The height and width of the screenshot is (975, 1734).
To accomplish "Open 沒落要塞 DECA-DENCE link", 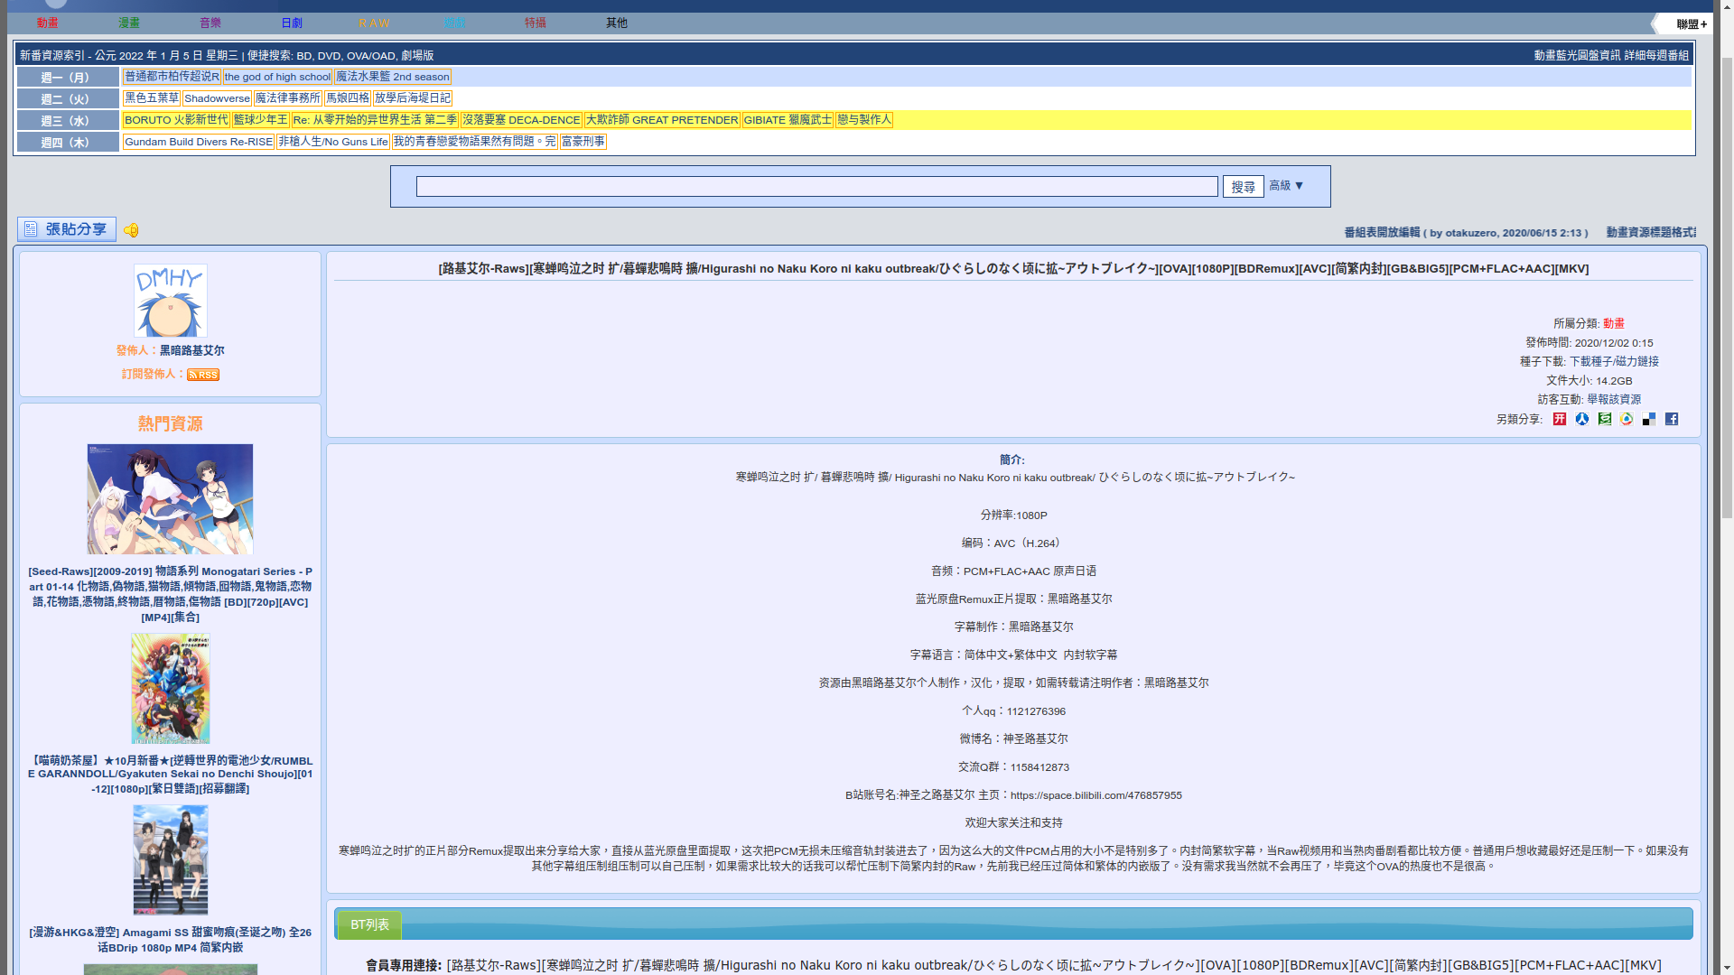I will (521, 120).
